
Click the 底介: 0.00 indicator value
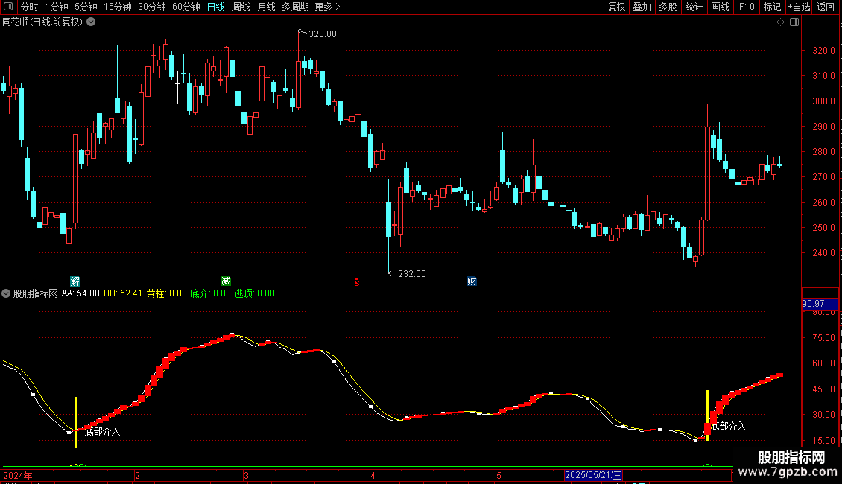pyautogui.click(x=210, y=293)
